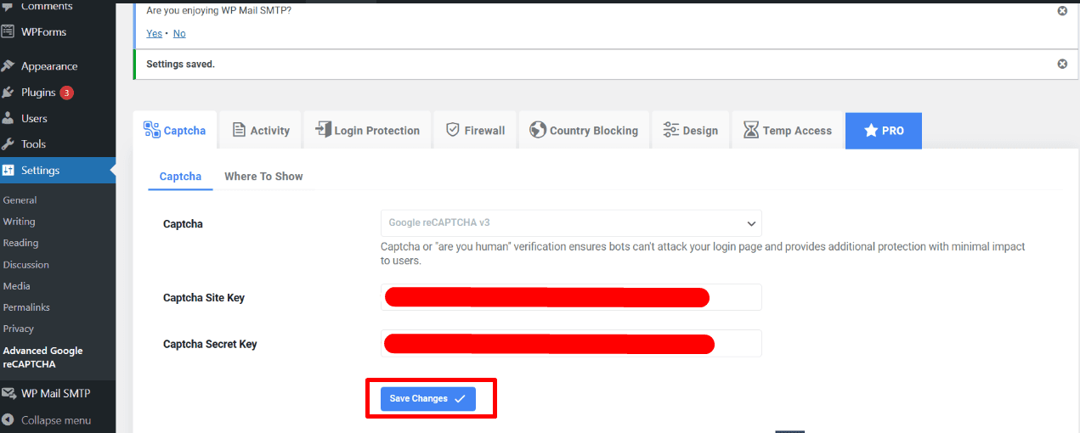
Task: Open Reading settings in the sidebar
Action: (x=20, y=243)
